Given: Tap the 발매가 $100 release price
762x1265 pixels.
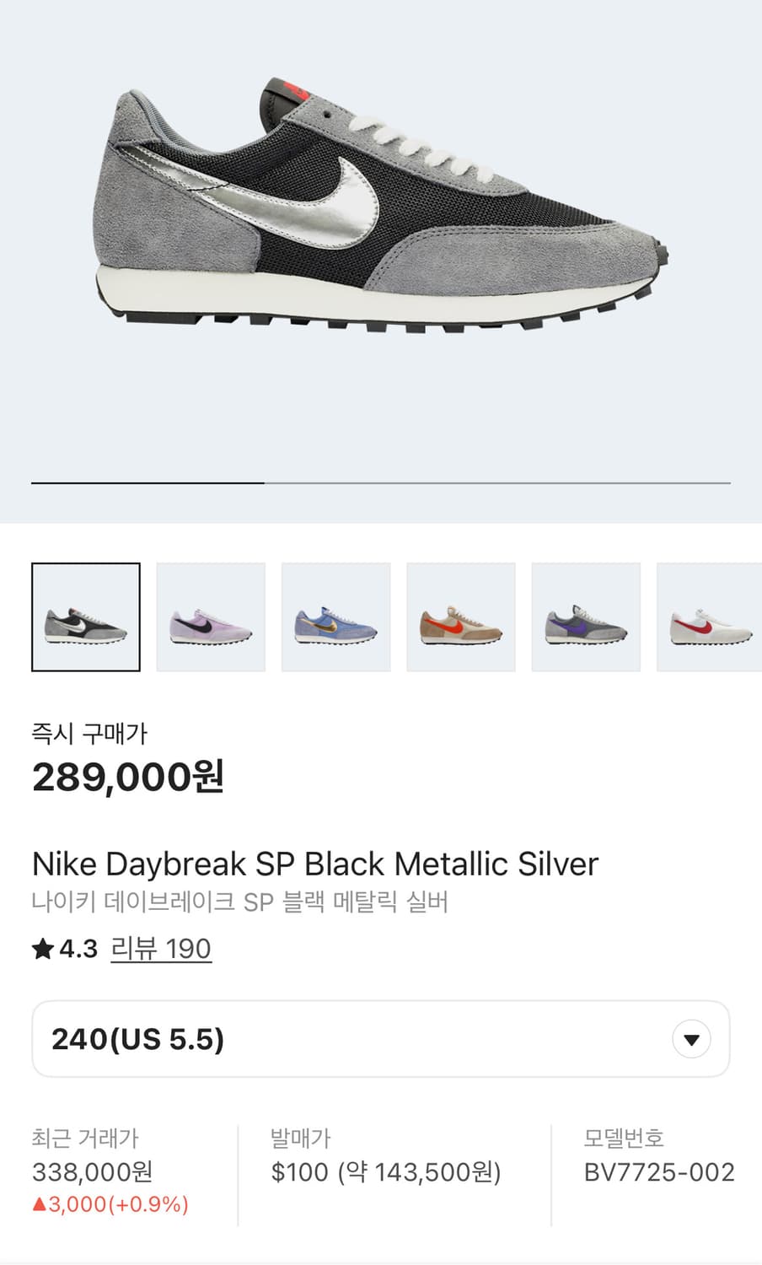Looking at the screenshot, I should (x=386, y=1171).
